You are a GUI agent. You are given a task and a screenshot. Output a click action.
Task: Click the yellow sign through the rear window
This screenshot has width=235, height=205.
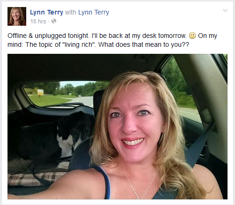pos(40,92)
